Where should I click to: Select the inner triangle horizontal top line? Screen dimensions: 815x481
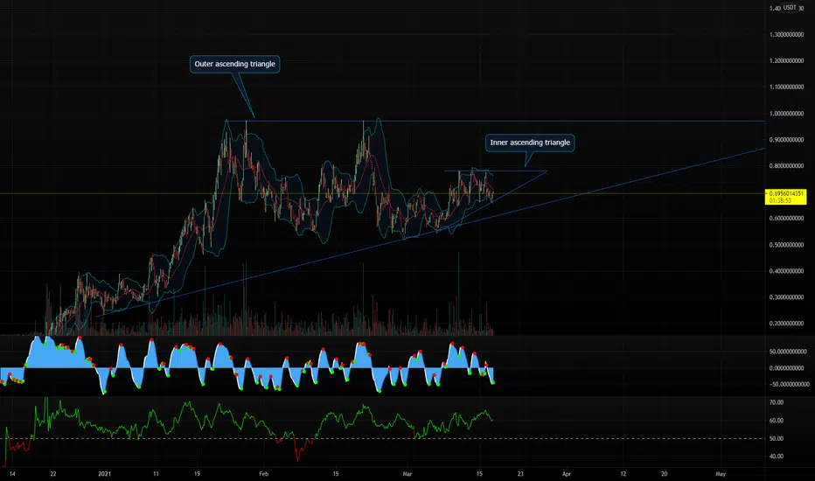click(495, 171)
